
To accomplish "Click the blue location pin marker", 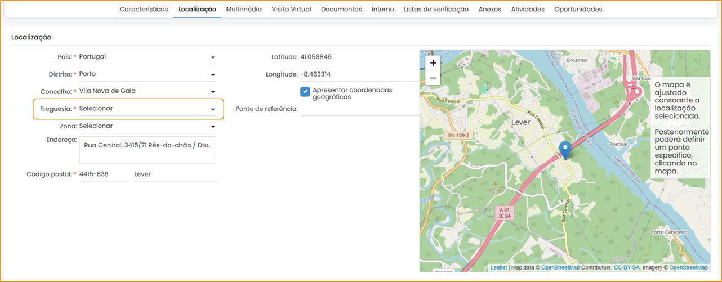I will [x=565, y=150].
